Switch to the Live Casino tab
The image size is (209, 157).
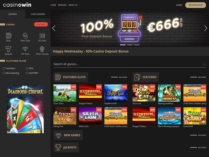pos(38,14)
